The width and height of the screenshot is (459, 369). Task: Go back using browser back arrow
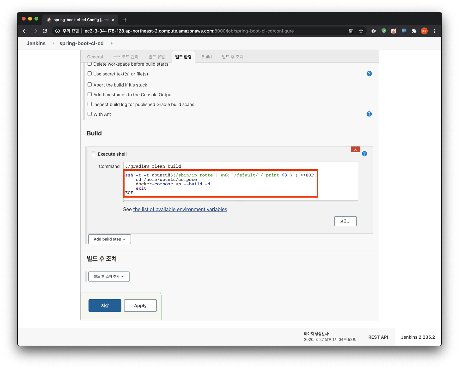point(25,31)
